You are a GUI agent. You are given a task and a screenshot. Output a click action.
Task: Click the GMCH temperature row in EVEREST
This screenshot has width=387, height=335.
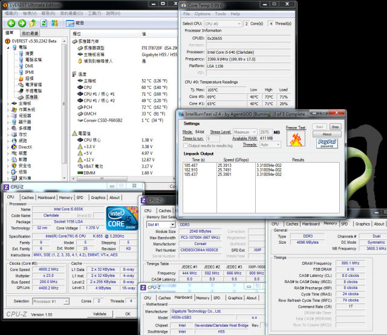point(122,114)
